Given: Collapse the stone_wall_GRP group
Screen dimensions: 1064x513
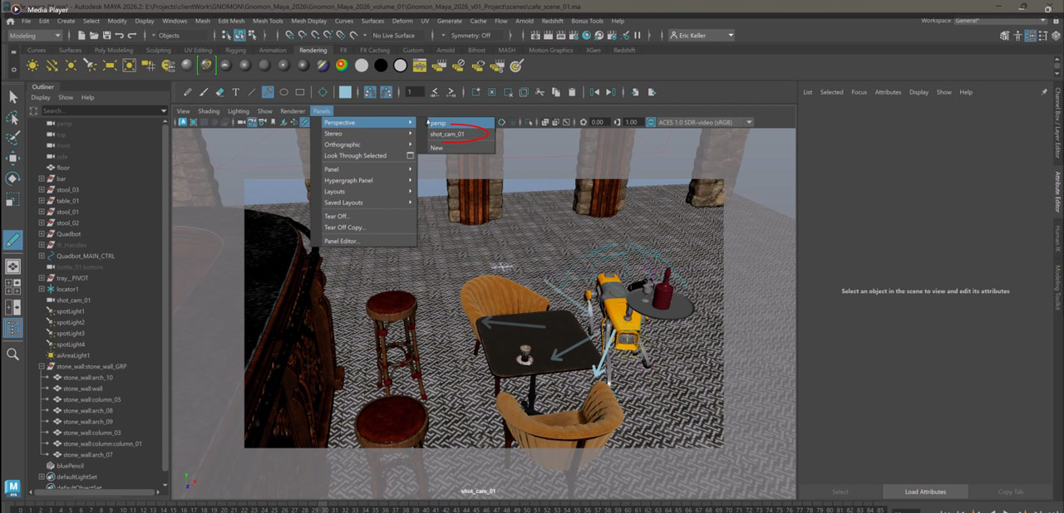Looking at the screenshot, I should pos(42,366).
